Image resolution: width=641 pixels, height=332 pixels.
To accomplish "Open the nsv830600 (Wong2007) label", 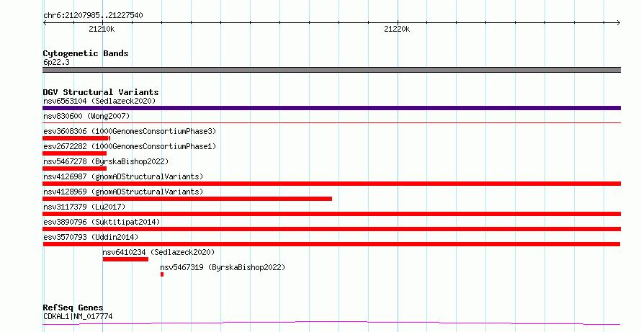I will pos(86,116).
